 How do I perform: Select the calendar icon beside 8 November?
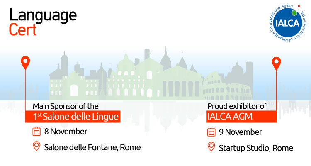(x=36, y=132)
